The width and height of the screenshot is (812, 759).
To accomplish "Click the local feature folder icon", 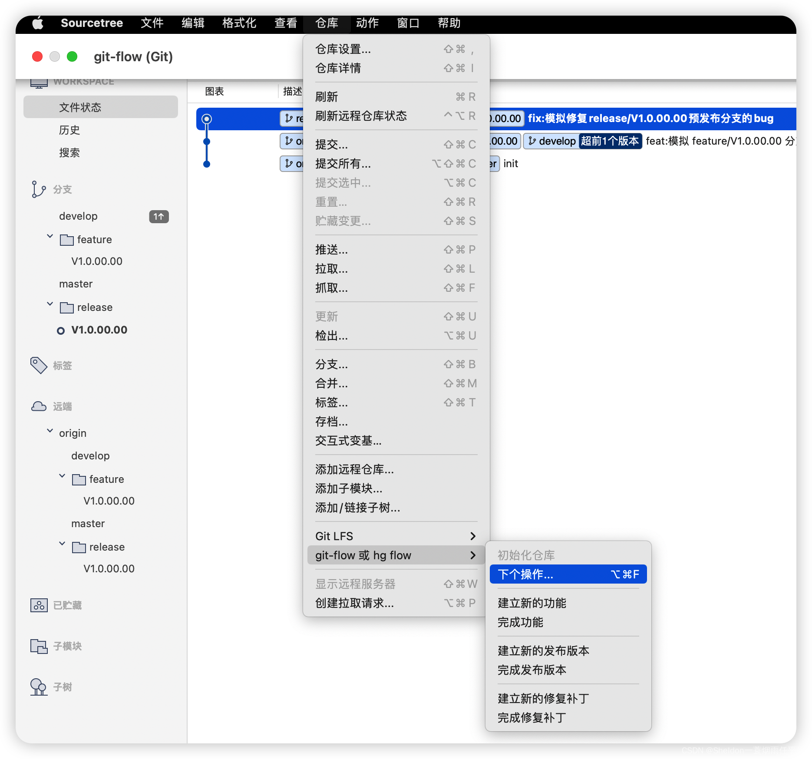I will 67,240.
